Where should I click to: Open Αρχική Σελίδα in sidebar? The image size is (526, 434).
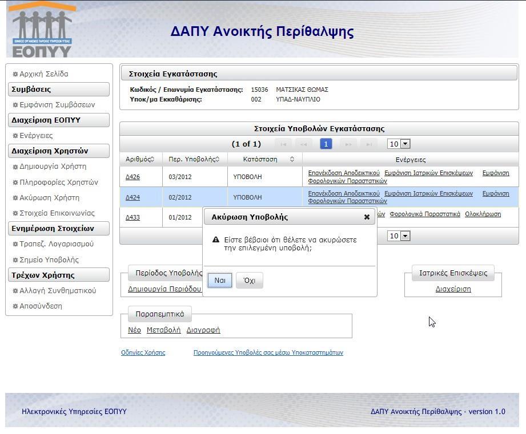pyautogui.click(x=43, y=74)
